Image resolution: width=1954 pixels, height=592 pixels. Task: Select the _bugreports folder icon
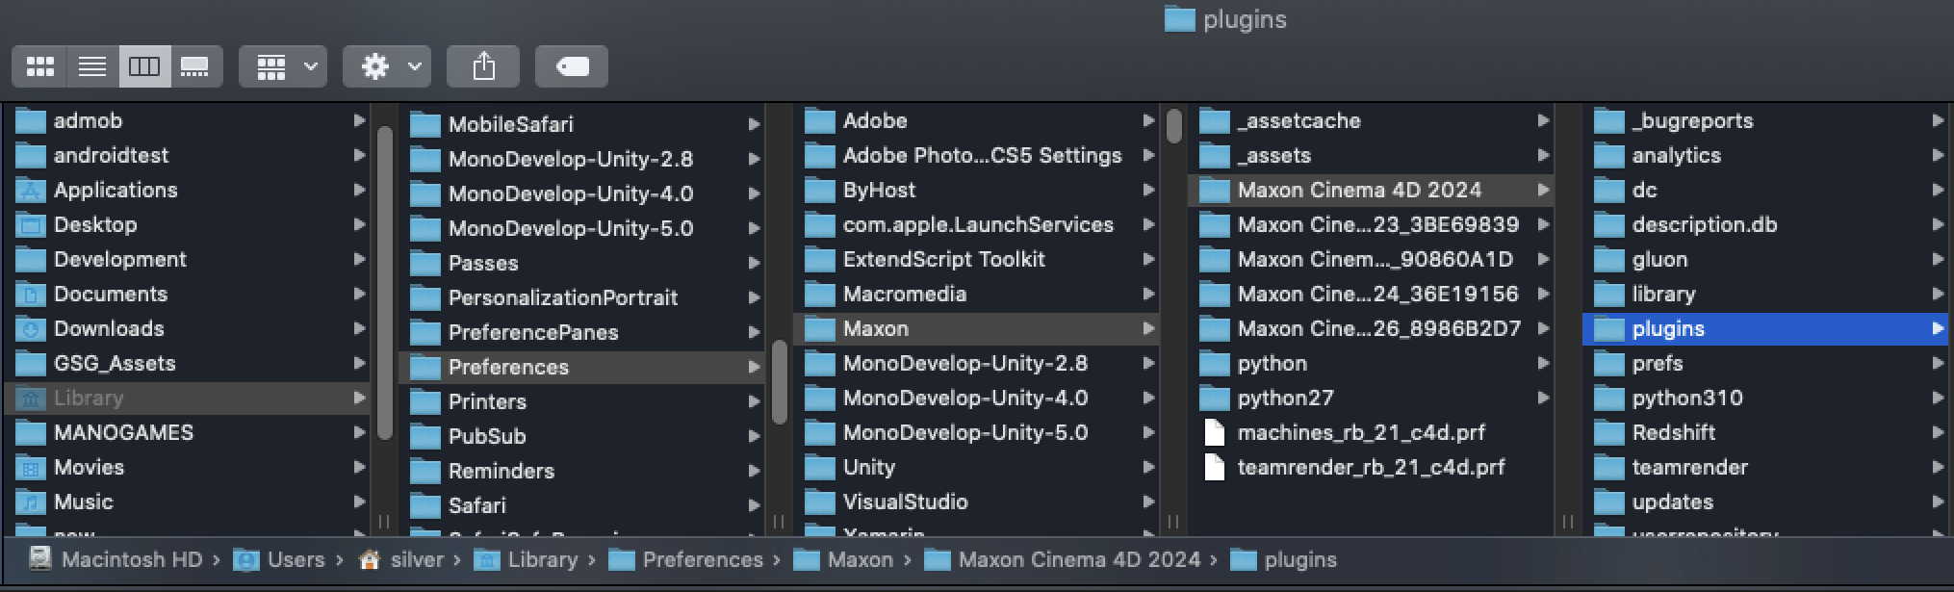pyautogui.click(x=1609, y=121)
